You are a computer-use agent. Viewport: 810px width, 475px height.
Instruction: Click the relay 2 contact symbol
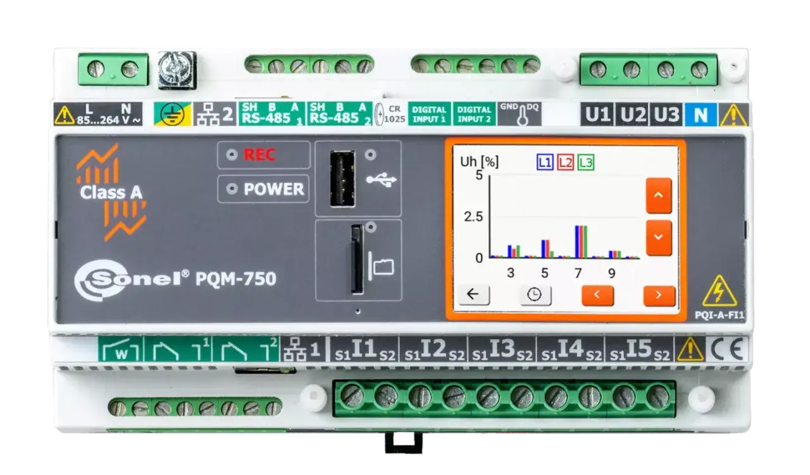[x=246, y=349]
